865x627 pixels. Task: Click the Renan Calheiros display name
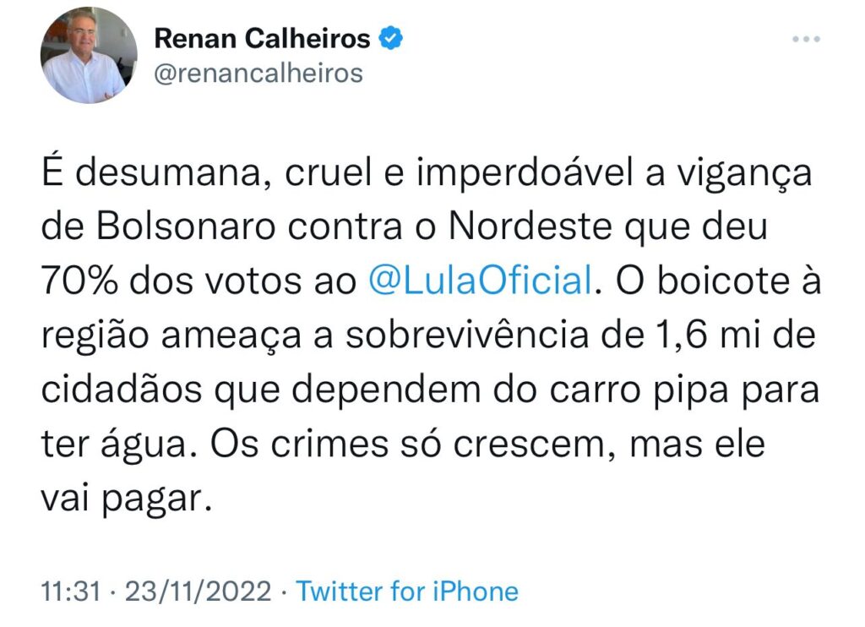point(262,39)
